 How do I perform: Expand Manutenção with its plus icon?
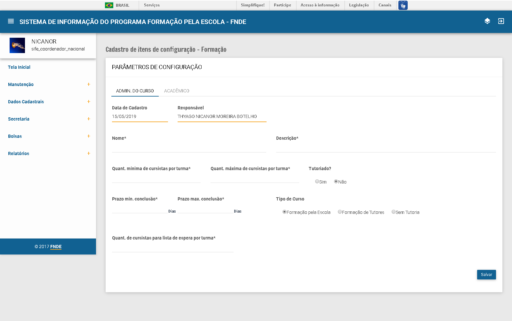tap(89, 84)
